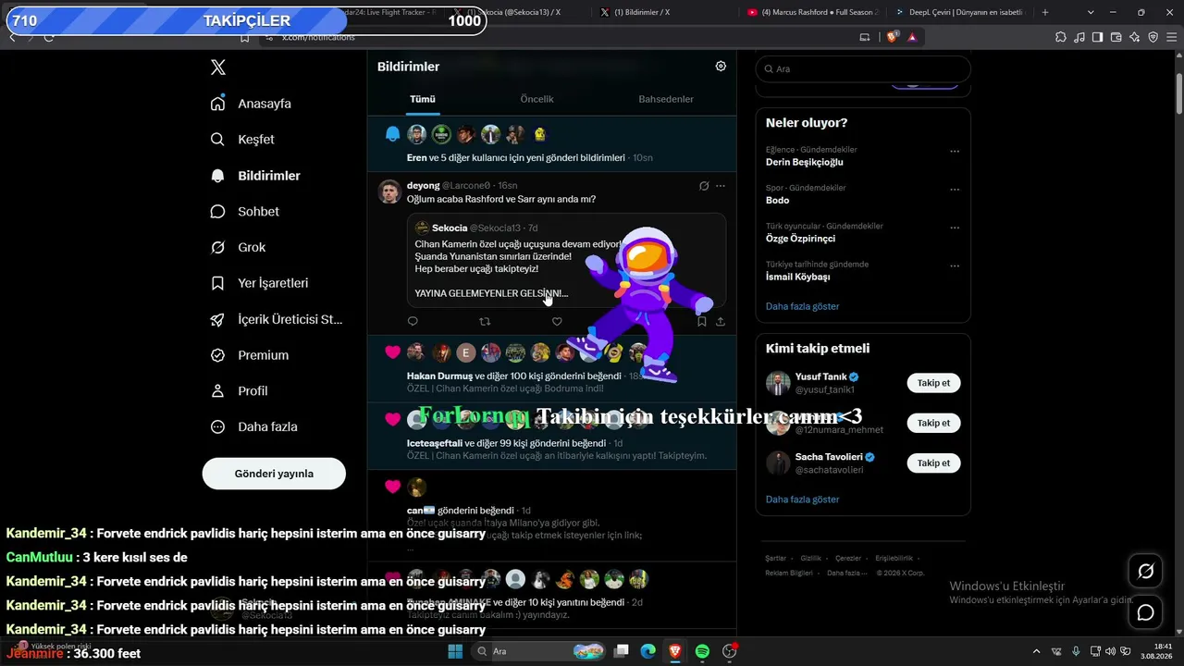Screen dimensions: 1184x666
Task: Open Grok from the sidebar
Action: pyautogui.click(x=238, y=248)
